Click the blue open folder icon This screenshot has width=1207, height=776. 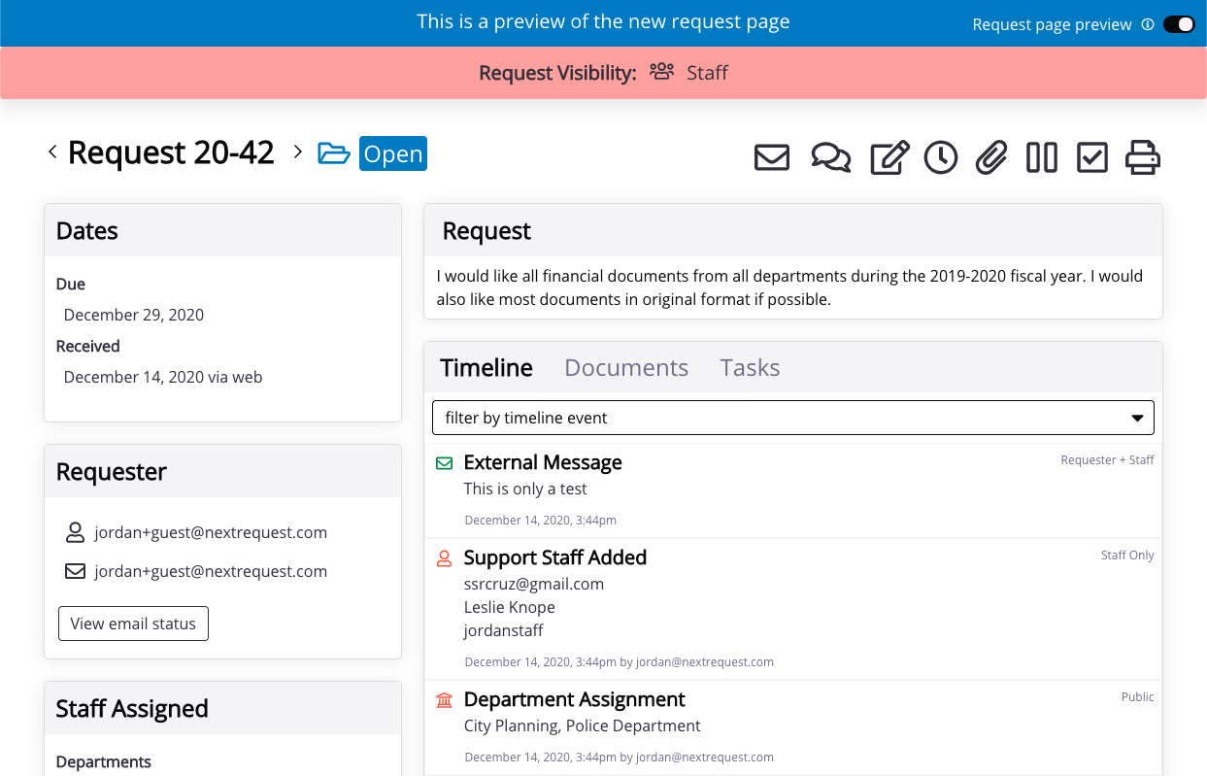click(x=334, y=154)
